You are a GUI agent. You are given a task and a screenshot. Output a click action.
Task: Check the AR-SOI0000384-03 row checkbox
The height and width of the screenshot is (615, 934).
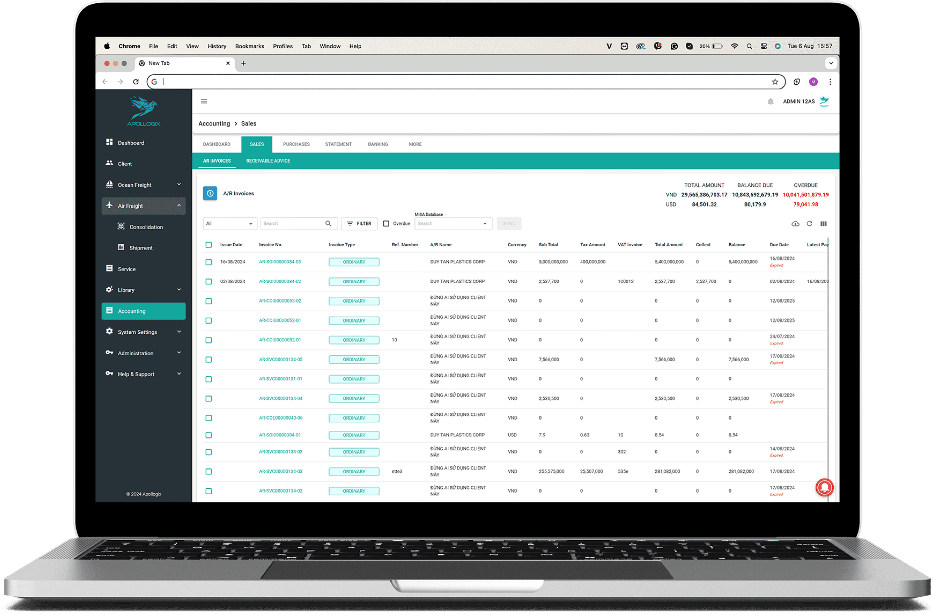point(210,261)
